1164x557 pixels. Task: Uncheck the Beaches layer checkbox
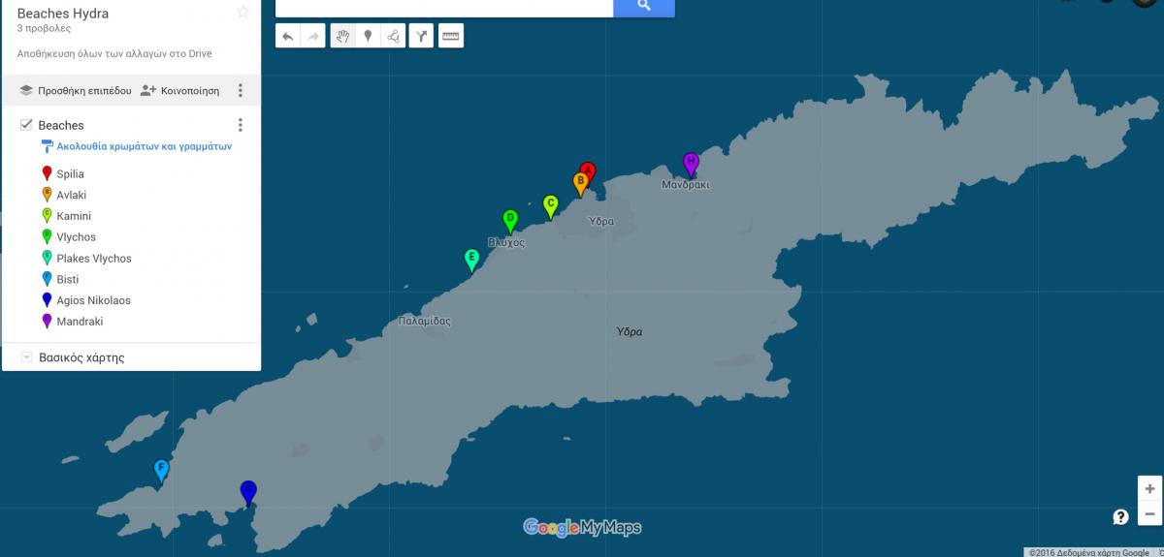pyautogui.click(x=26, y=125)
